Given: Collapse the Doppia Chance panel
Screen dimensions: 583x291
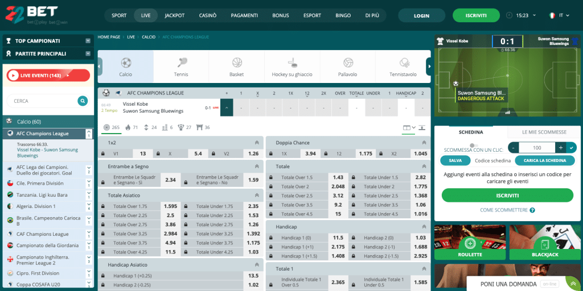Looking at the screenshot, I should click(424, 143).
